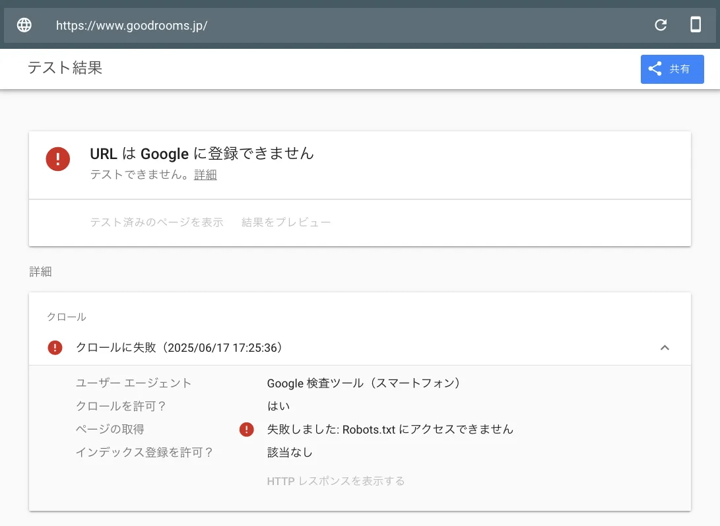Click the error icon beside 失敗しました message
The image size is (720, 526).
247,430
